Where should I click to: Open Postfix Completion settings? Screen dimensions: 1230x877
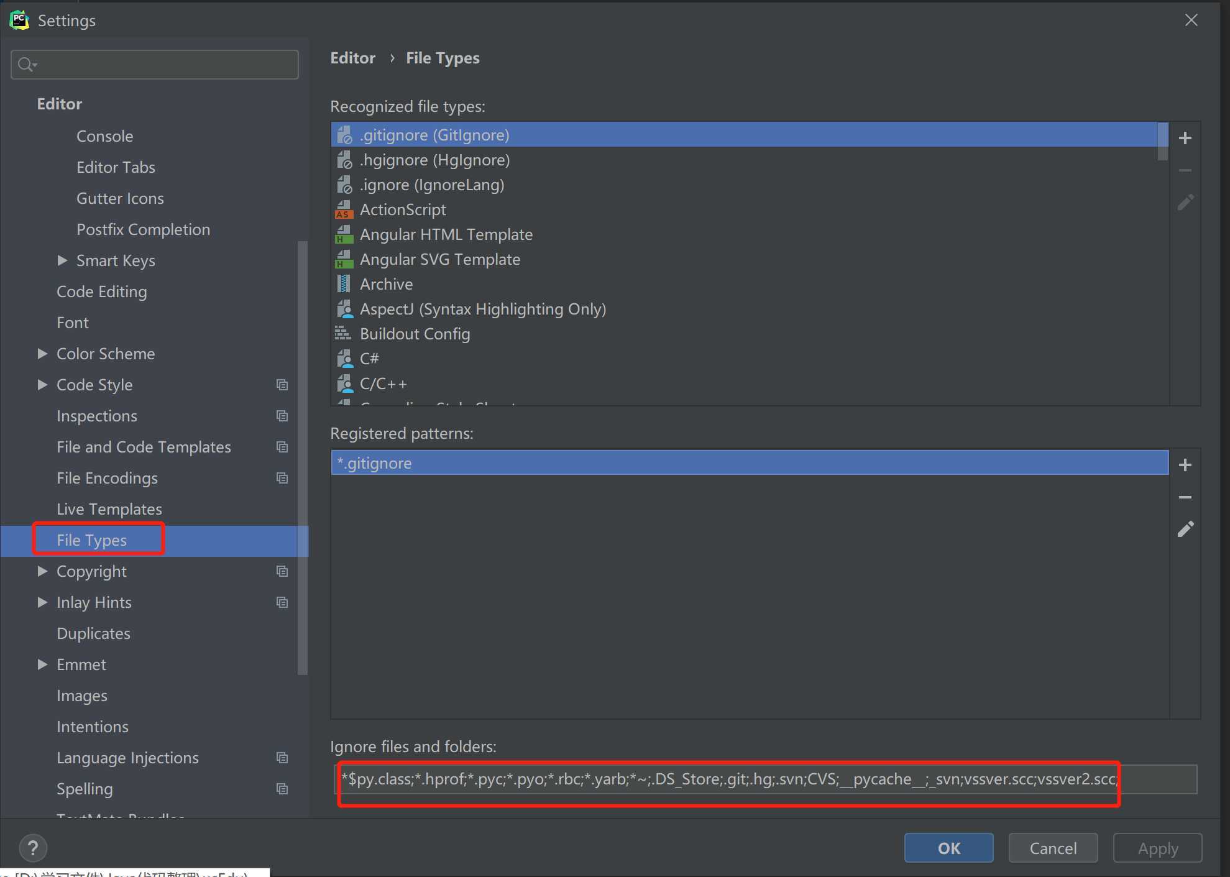click(x=143, y=229)
